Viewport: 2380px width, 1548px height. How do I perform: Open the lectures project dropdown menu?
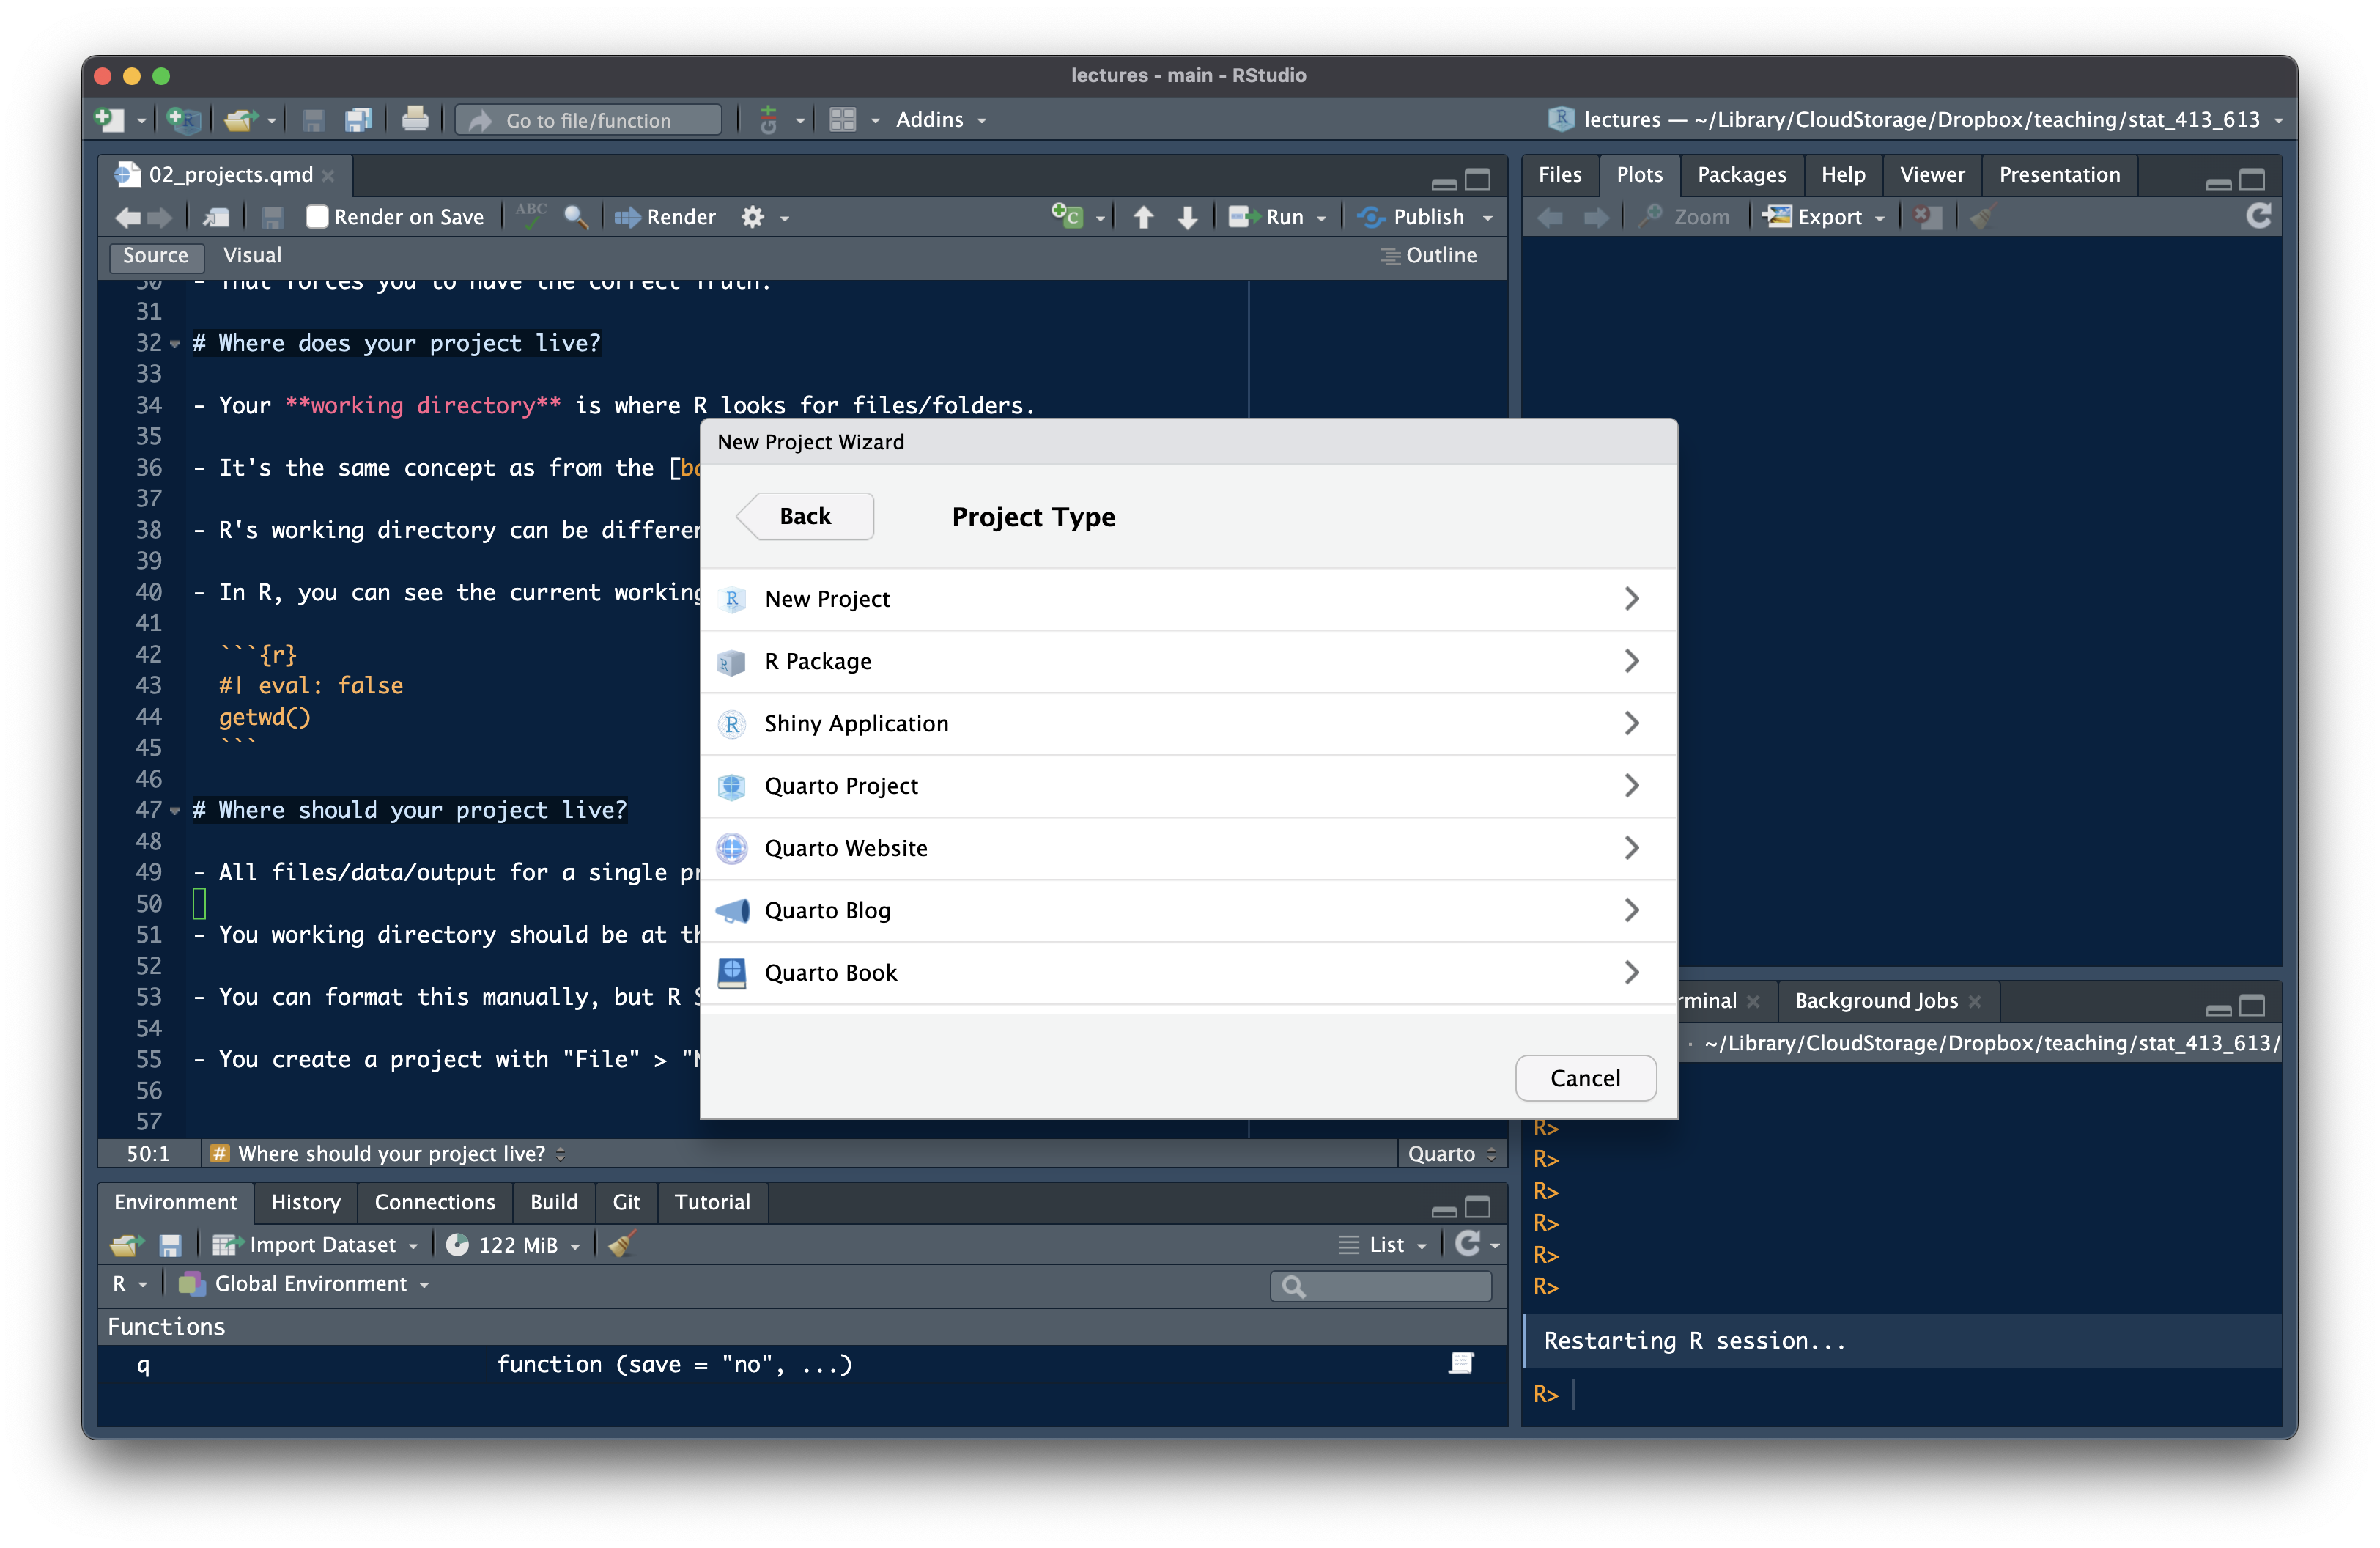[1915, 120]
